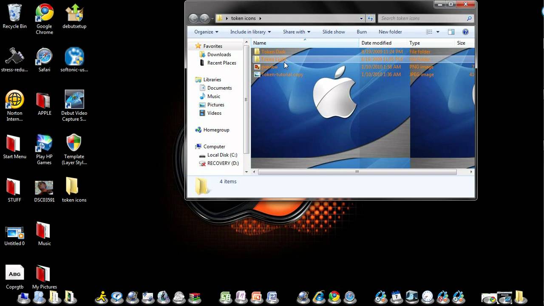Select the Start Menu desktop folder
Viewport: 544px width, 306px height.
tap(14, 147)
